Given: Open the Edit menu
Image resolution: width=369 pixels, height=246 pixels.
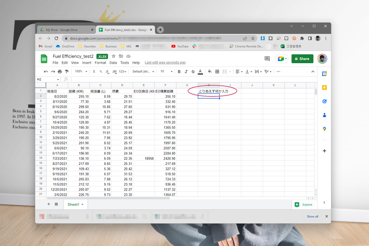Looking at the screenshot, I should coord(65,63).
